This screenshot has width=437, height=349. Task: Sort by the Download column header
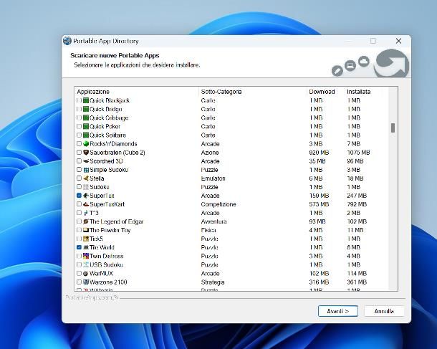(x=325, y=92)
